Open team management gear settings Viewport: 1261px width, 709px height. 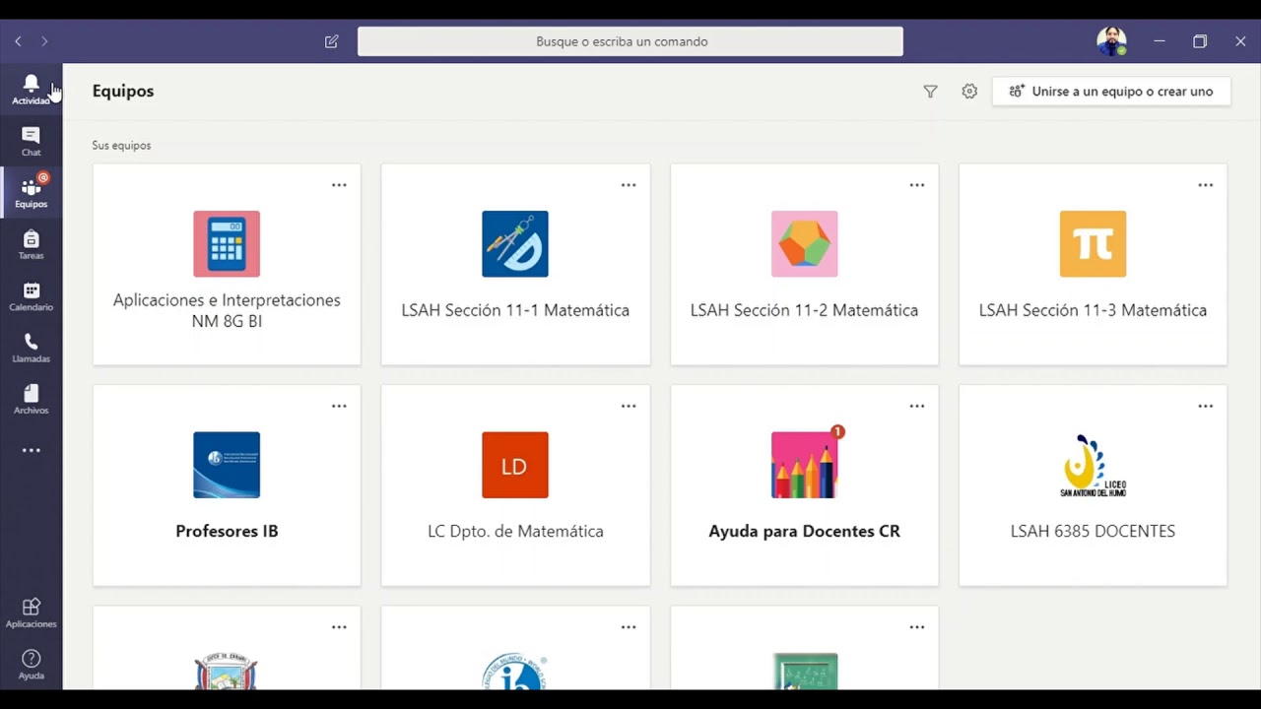coord(969,92)
